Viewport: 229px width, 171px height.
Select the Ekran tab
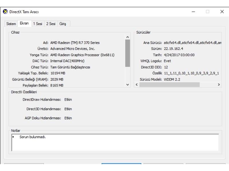tap(24, 23)
